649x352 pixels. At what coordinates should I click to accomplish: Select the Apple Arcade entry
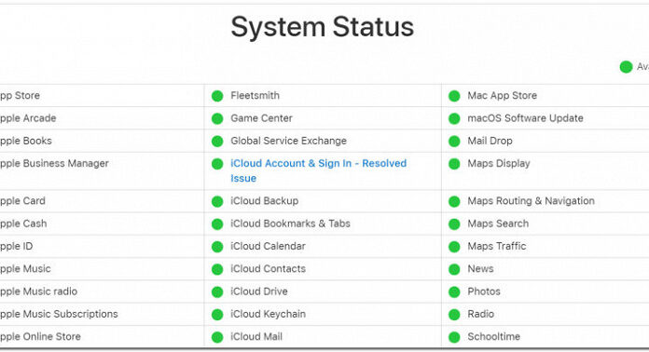tap(27, 118)
